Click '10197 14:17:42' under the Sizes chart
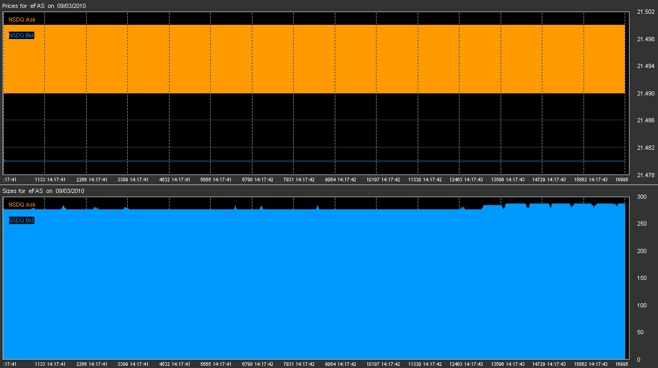Screen dimensions: 658x368 coord(383,364)
